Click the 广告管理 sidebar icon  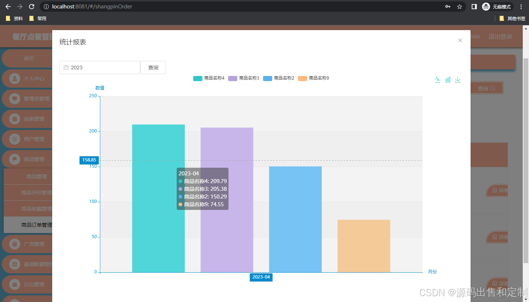[x=15, y=244]
